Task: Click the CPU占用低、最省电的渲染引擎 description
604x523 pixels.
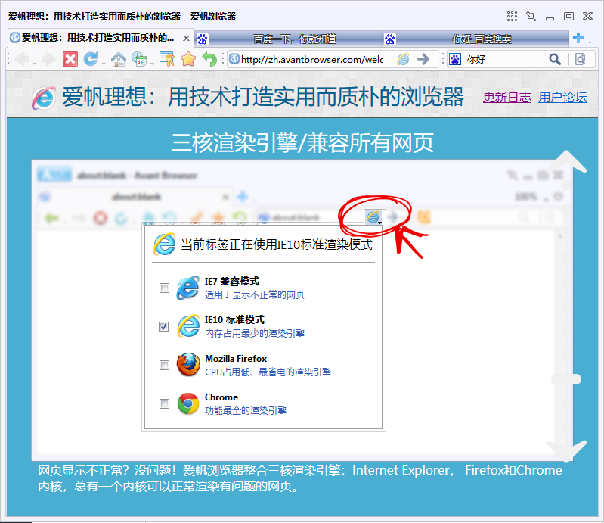Action: click(x=268, y=372)
